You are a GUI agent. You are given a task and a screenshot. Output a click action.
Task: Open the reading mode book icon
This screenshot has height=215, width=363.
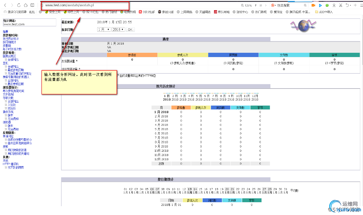tap(32, 5)
